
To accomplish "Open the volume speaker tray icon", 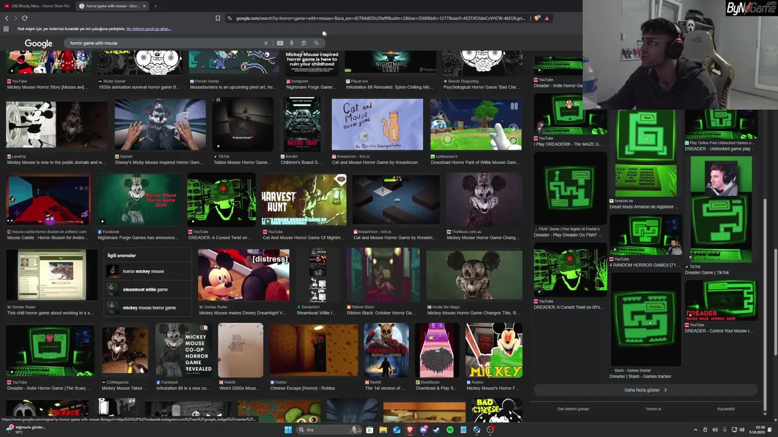I will point(742,430).
